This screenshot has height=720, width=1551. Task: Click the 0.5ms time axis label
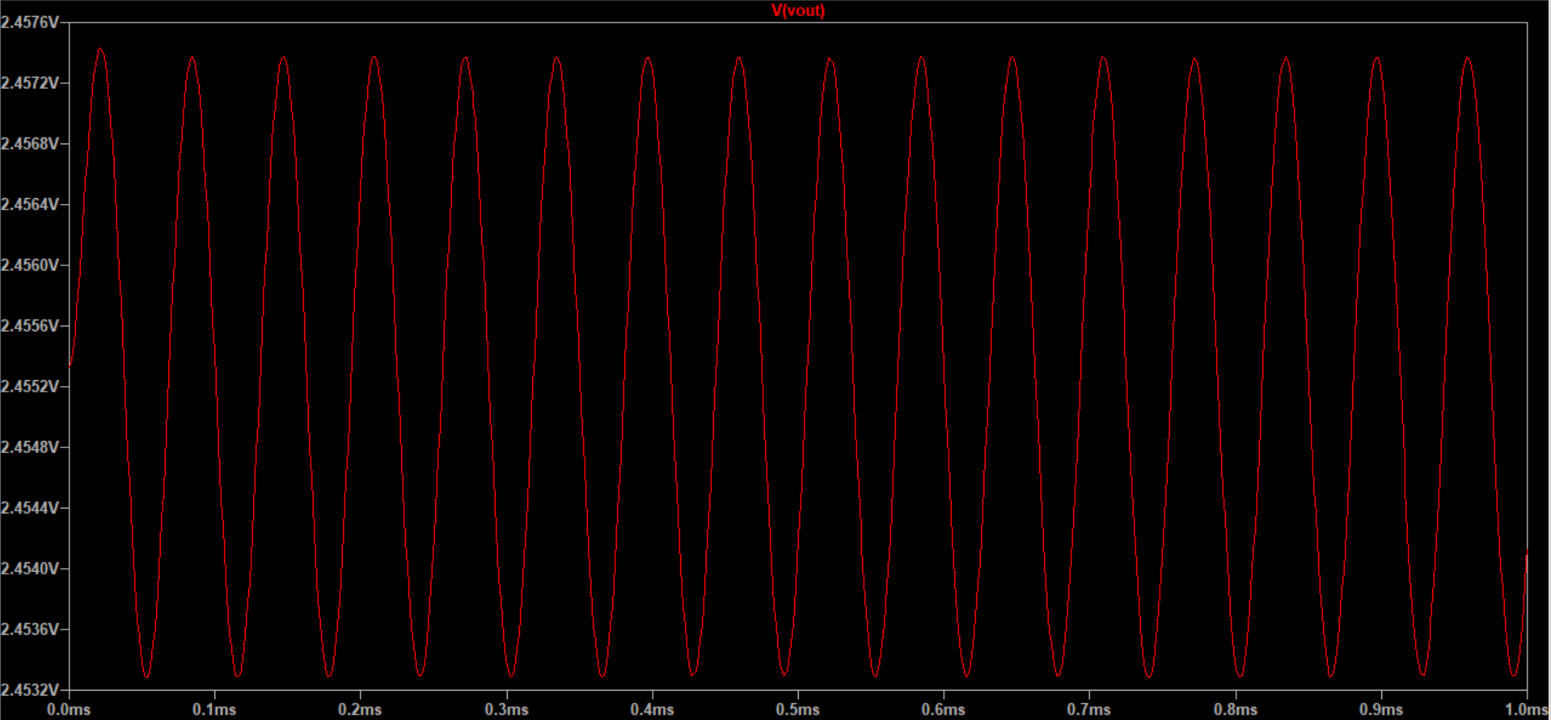coord(797,709)
